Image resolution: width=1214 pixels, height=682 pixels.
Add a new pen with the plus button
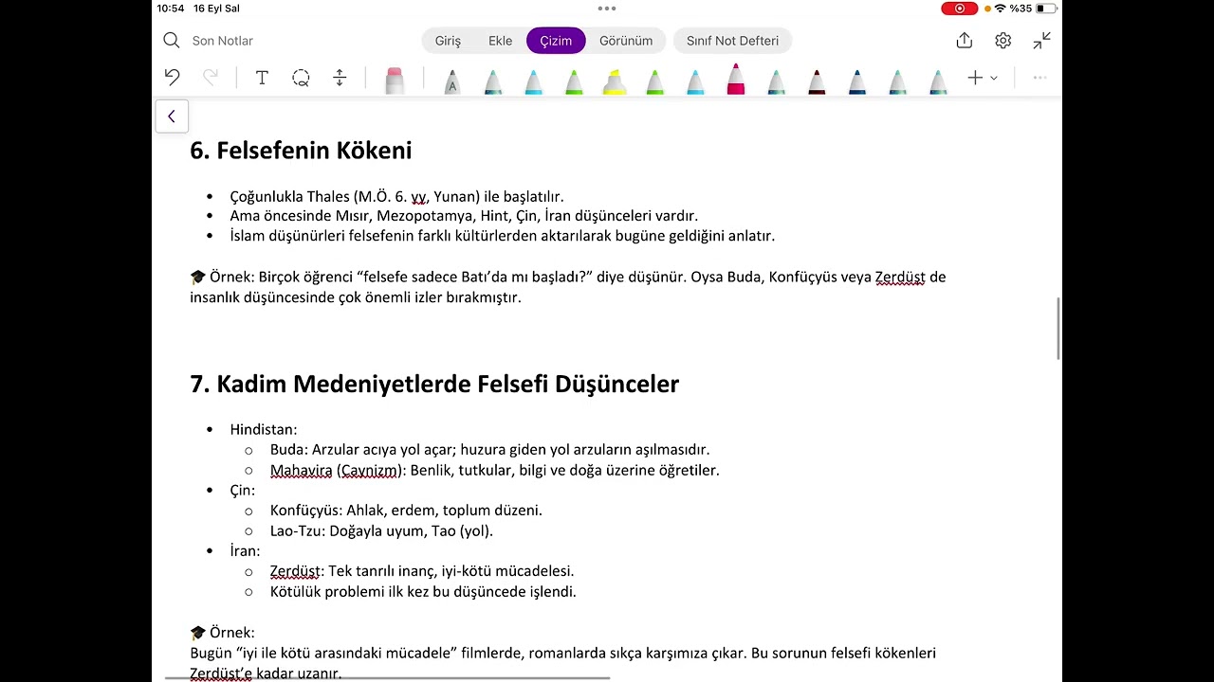coord(975,78)
